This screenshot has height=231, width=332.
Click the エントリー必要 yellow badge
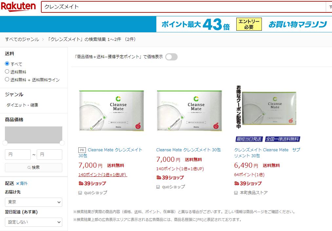249,24
